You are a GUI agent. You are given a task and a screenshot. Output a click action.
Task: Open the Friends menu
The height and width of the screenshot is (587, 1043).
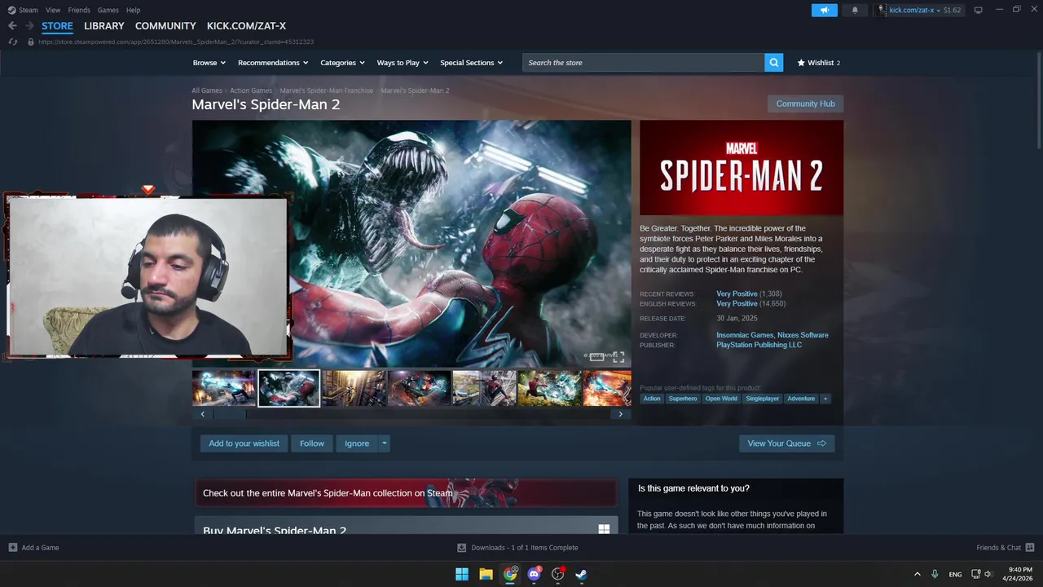79,10
